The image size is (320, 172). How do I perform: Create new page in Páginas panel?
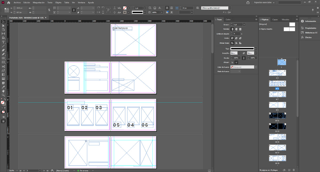[x=289, y=170]
